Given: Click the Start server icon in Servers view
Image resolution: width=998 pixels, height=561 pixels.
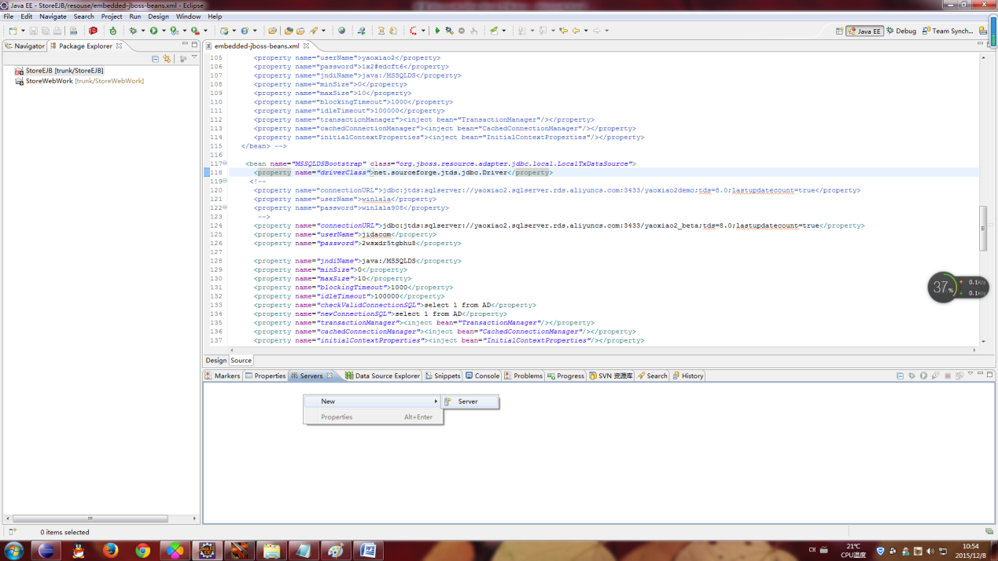Looking at the screenshot, I should 923,376.
